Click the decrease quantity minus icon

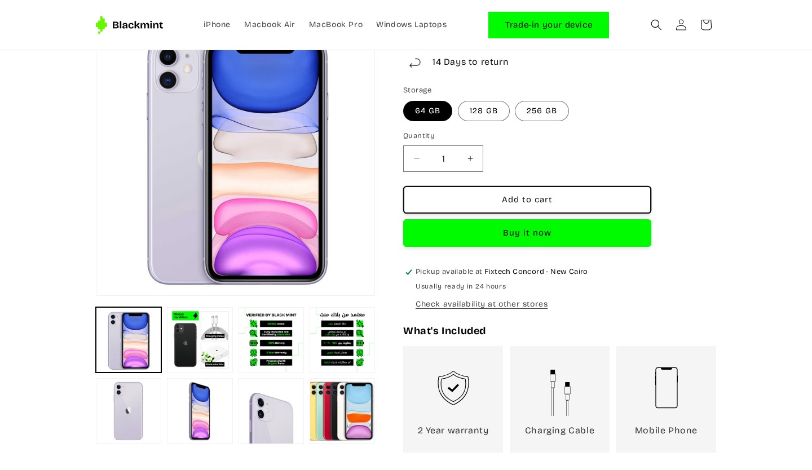point(417,158)
